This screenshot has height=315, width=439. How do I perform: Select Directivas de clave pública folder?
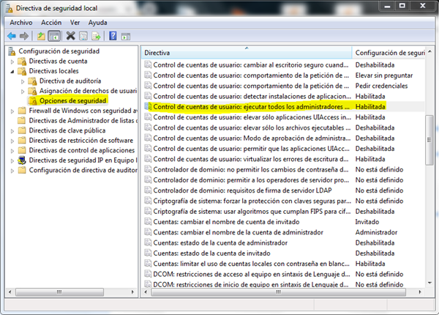67,130
